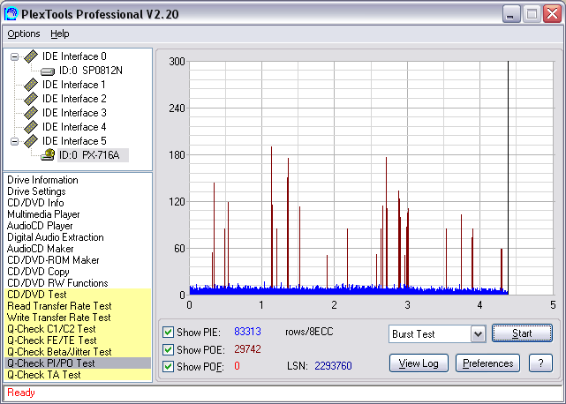Click the question mark help button
Screen dimensions: 566x404
[x=540, y=363]
